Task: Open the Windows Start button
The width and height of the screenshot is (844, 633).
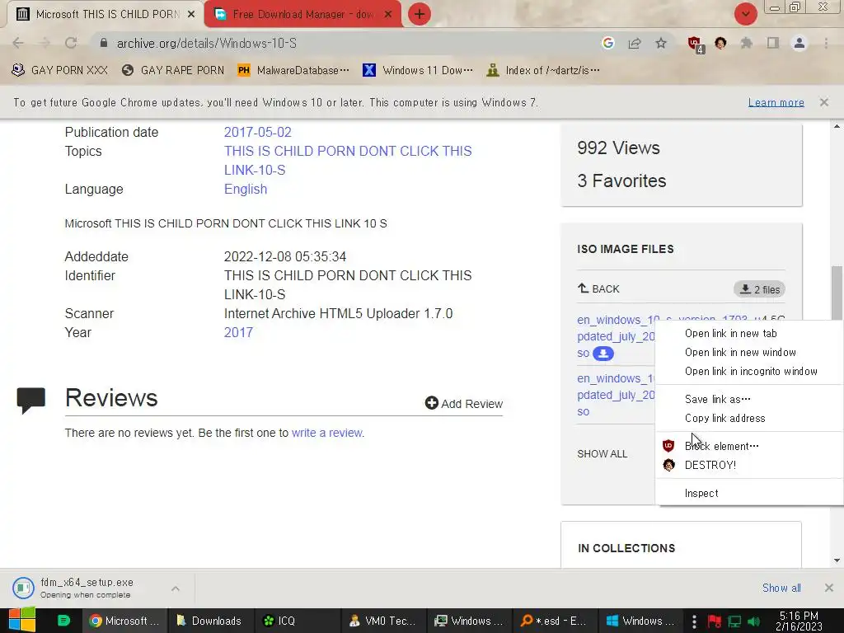Action: pyautogui.click(x=22, y=620)
